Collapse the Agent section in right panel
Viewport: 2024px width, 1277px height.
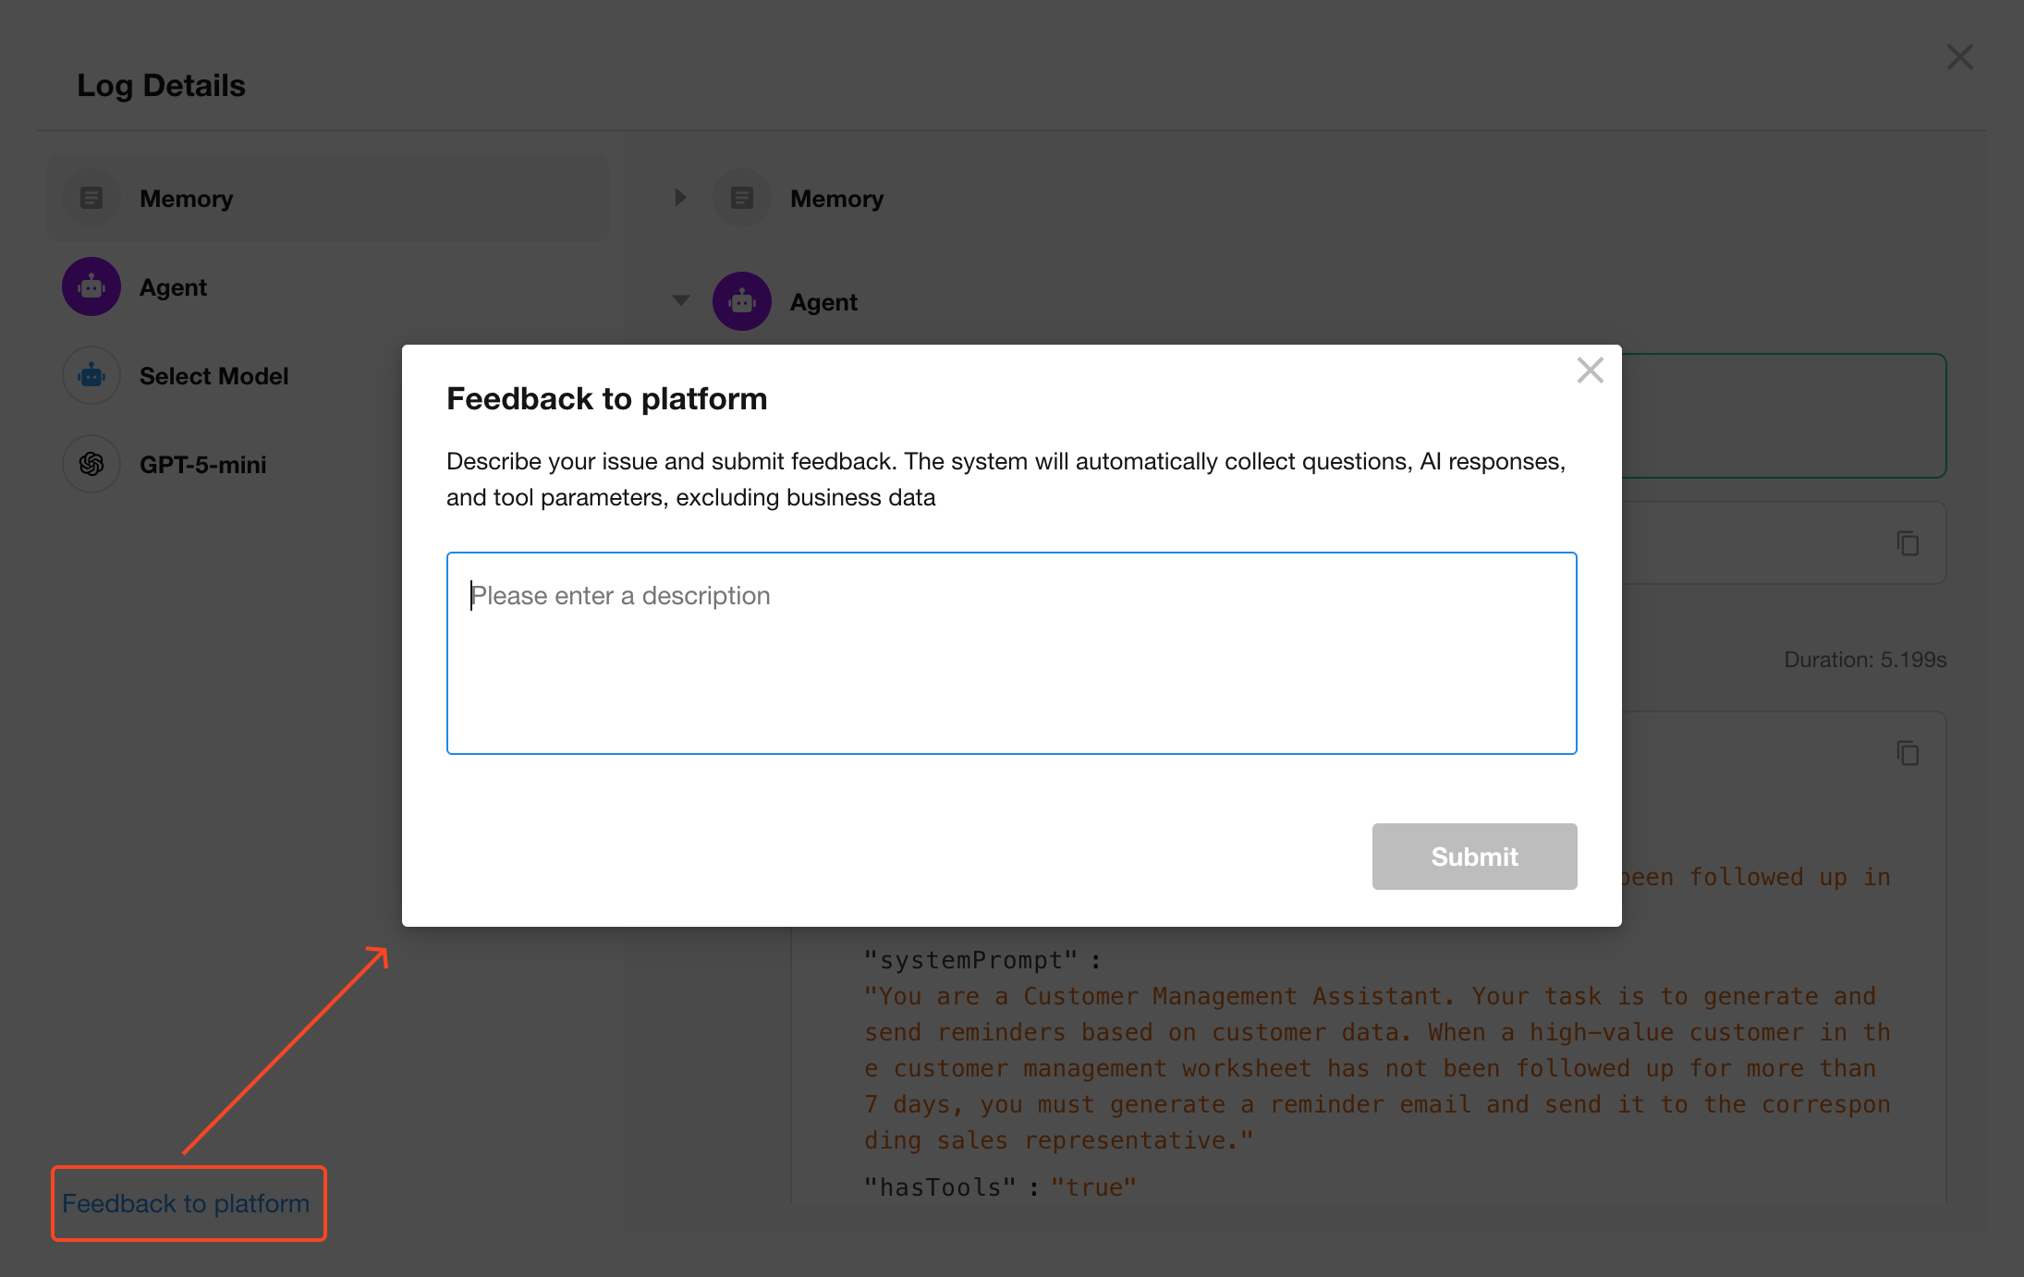point(680,301)
